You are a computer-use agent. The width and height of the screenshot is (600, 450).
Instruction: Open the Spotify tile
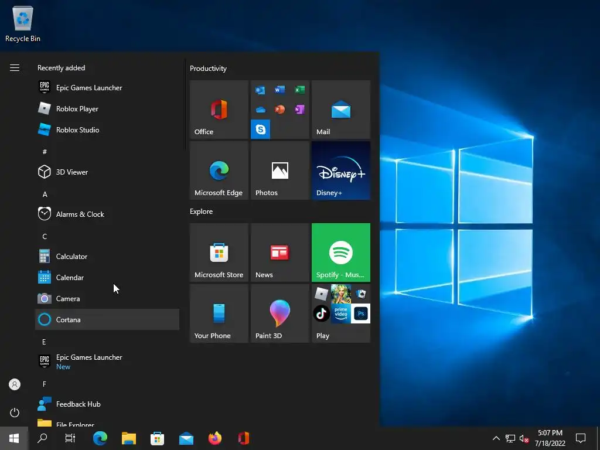[341, 253]
